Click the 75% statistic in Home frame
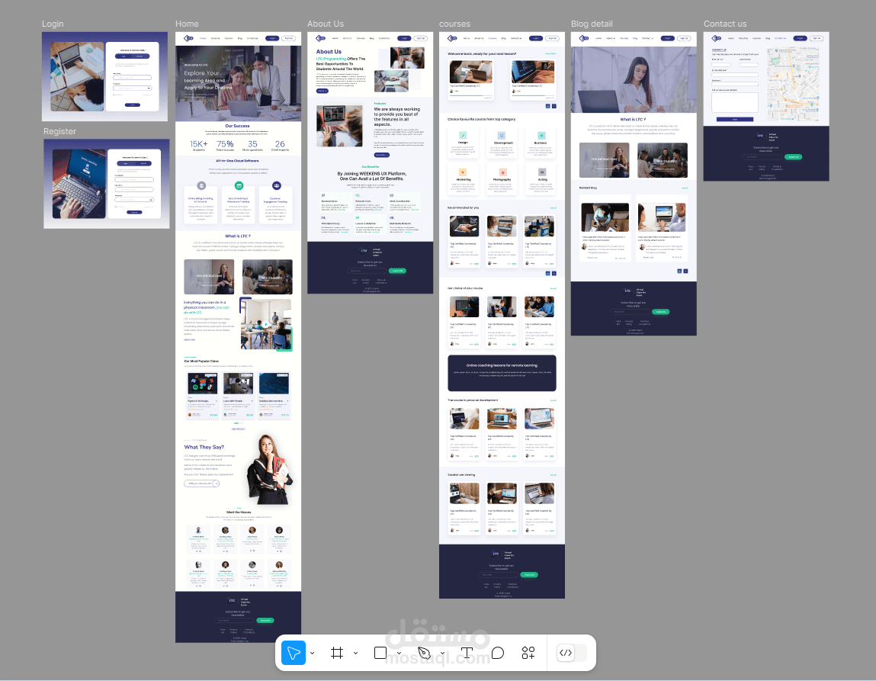This screenshot has width=876, height=681. 225,145
